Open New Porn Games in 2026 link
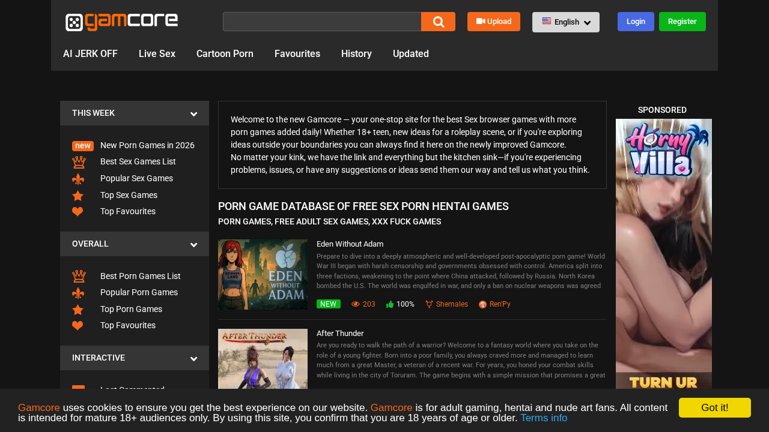This screenshot has height=432, width=769. click(147, 145)
